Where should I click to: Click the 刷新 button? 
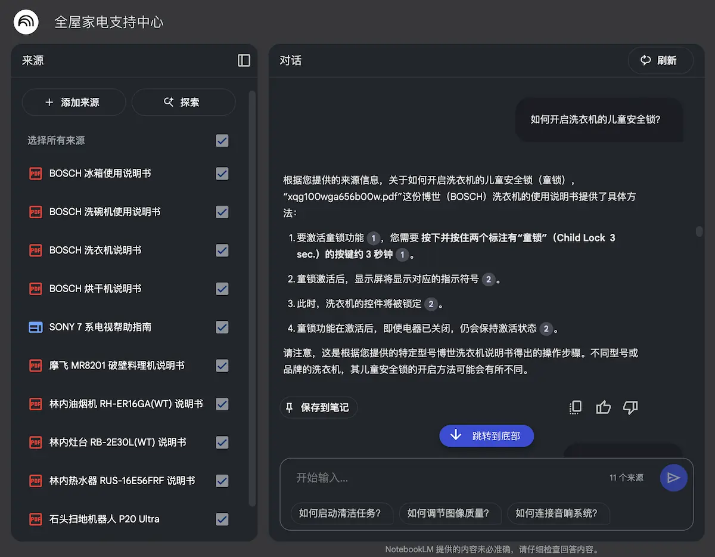[660, 60]
